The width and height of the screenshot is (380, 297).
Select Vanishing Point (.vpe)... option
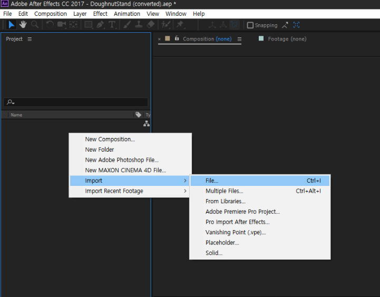click(x=260, y=232)
